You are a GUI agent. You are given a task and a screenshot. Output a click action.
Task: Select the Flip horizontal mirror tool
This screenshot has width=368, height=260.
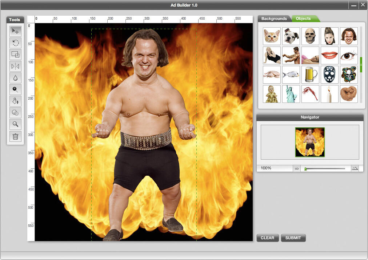click(x=15, y=66)
